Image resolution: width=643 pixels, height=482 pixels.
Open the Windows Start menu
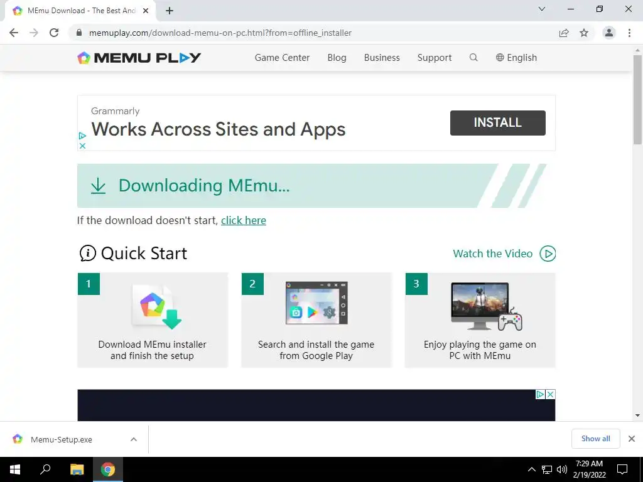pos(15,469)
